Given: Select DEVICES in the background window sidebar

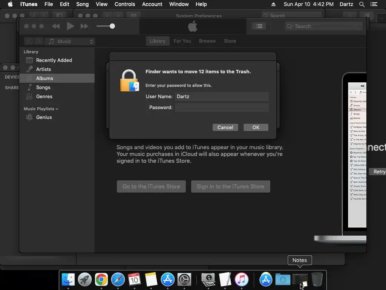Looking at the screenshot, I should point(12,77).
